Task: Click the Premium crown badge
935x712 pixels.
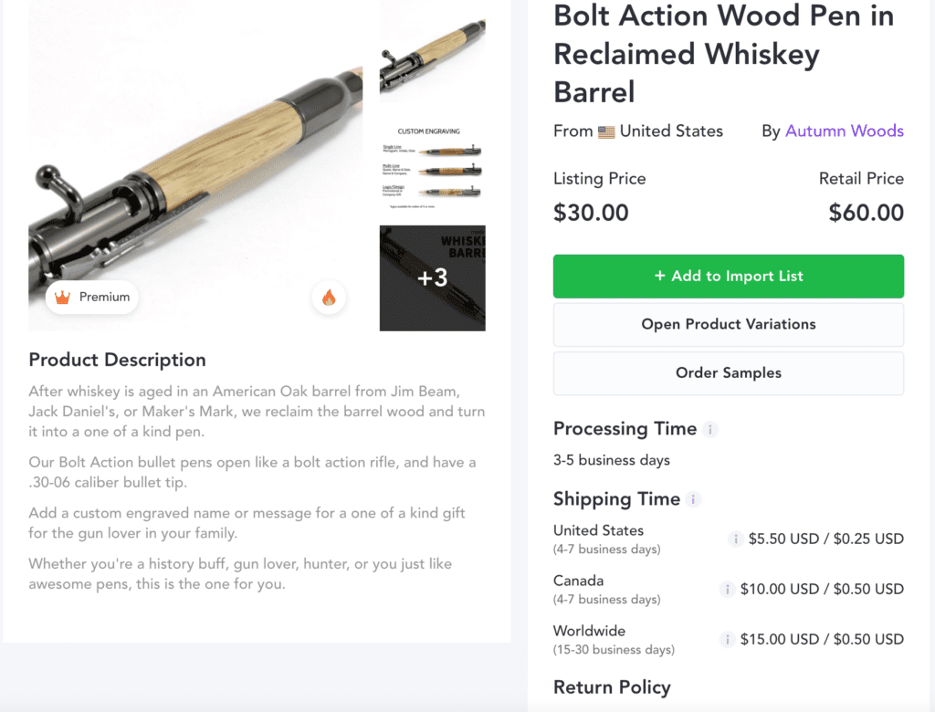Action: [x=92, y=297]
